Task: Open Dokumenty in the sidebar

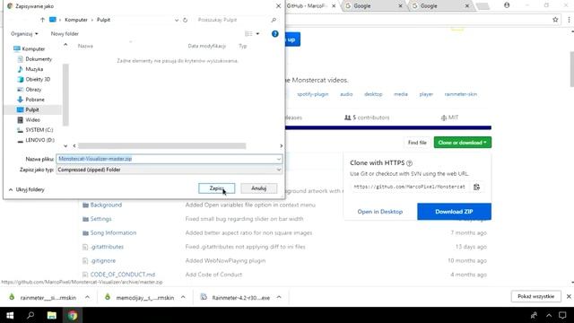Action: pos(39,59)
